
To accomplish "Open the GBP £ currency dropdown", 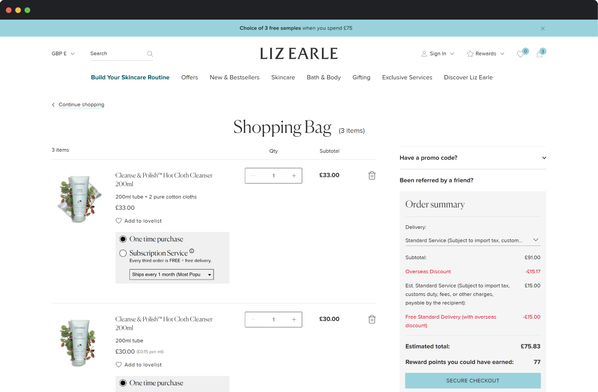I will point(63,54).
